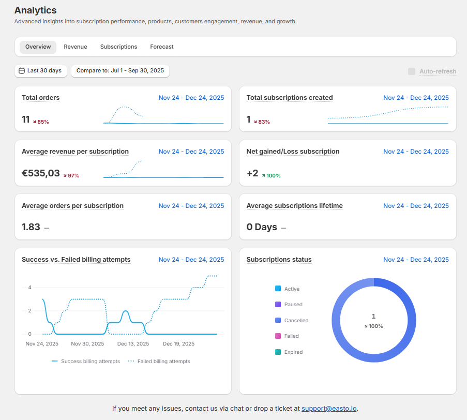Screen dimensions: 467x420
Task: Toggle Success billing attempts legend series
Action: point(86,362)
